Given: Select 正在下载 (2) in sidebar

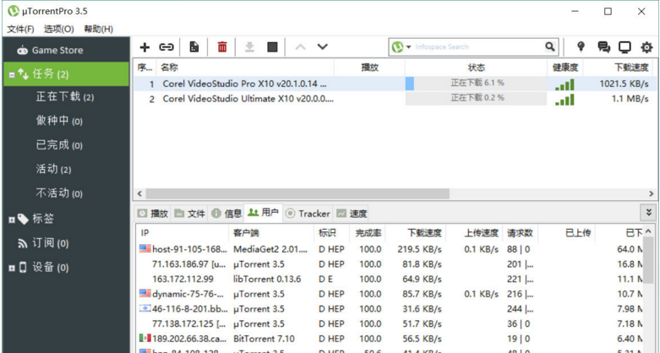Looking at the screenshot, I should (x=65, y=97).
